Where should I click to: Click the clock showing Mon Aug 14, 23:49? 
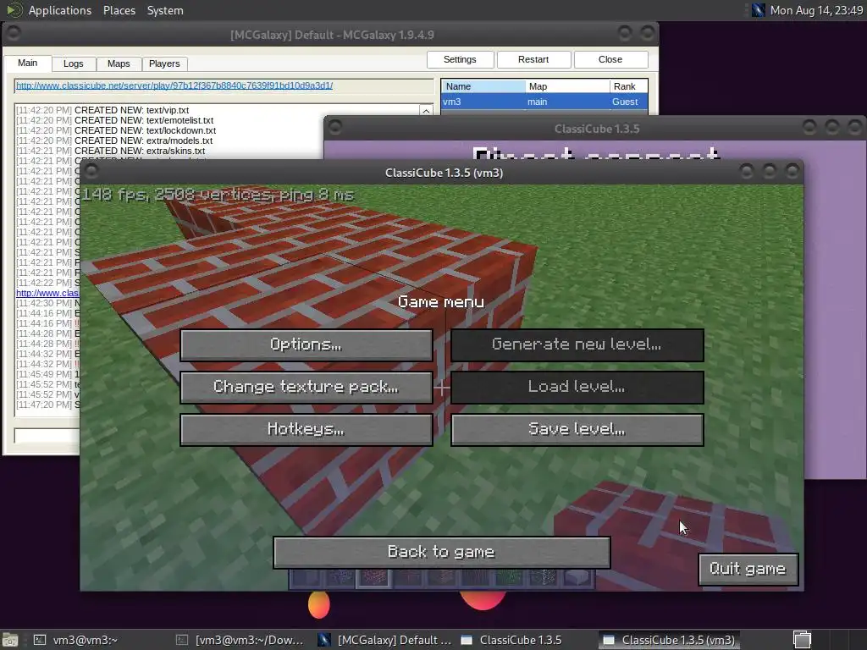(x=816, y=10)
